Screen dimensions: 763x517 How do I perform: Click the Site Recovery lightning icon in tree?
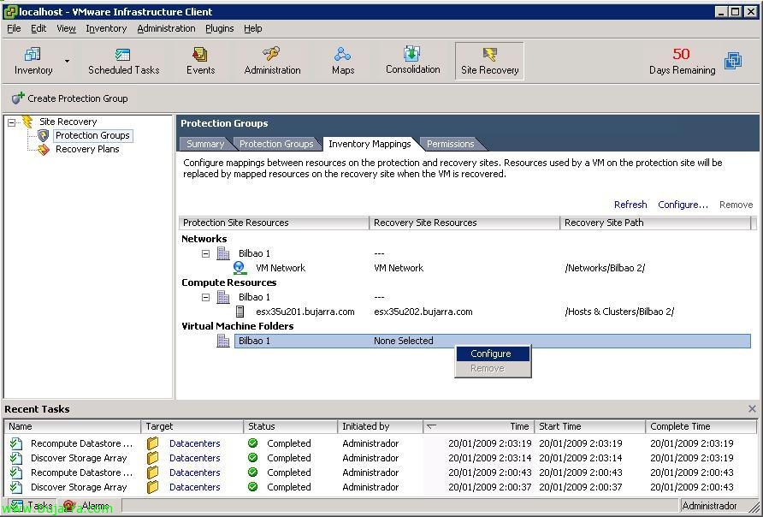[27, 122]
